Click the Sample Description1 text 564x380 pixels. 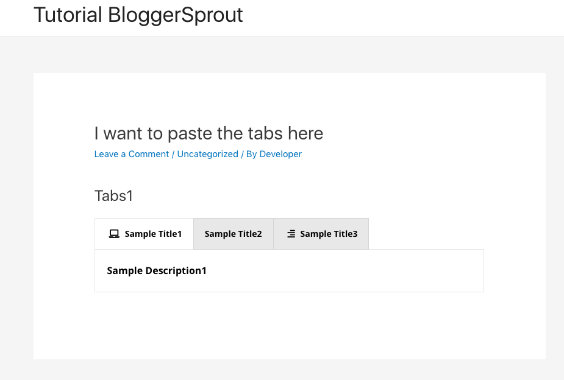[157, 271]
